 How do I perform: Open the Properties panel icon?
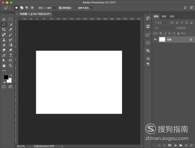point(148,26)
